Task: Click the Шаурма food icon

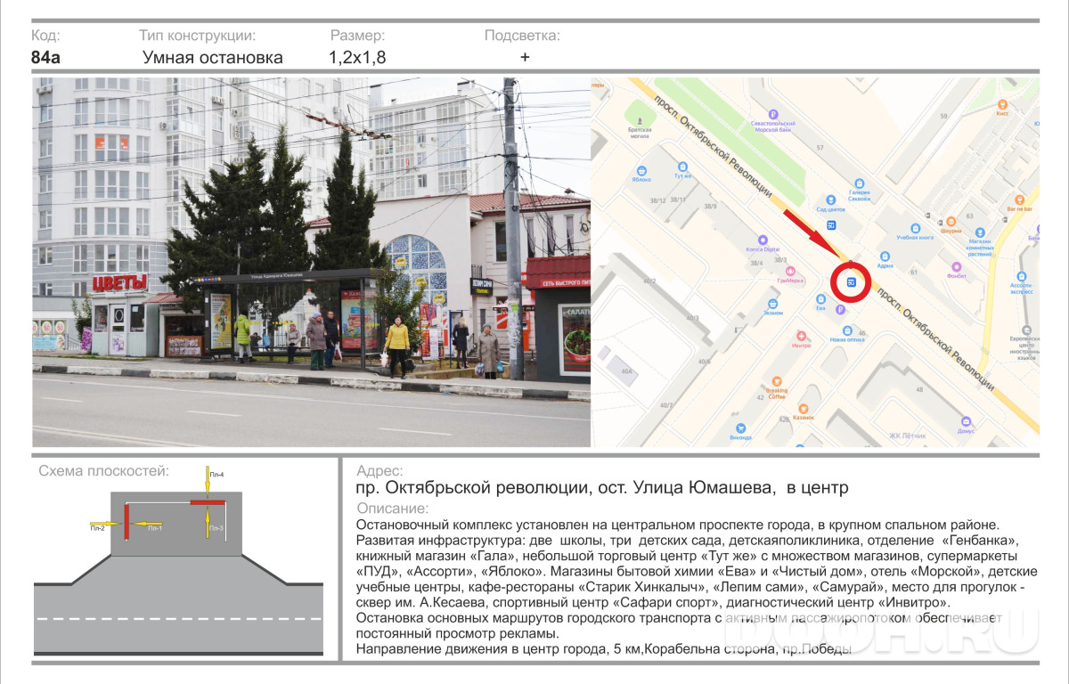Action: pyautogui.click(x=951, y=220)
